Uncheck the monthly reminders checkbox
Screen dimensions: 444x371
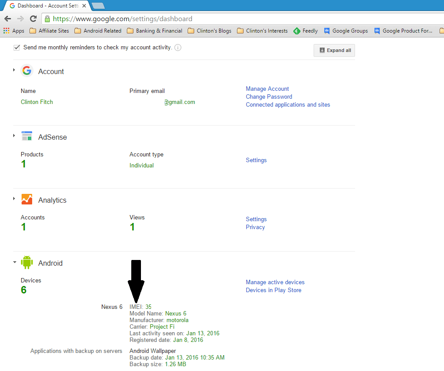point(17,48)
